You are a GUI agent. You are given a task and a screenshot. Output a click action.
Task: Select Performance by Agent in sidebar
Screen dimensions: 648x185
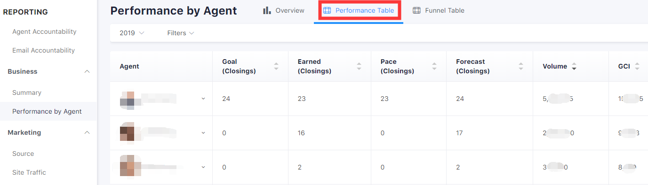[47, 111]
